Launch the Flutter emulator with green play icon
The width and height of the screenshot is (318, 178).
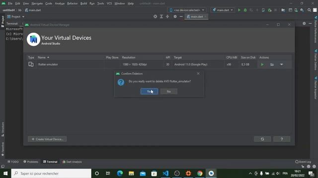[262, 65]
